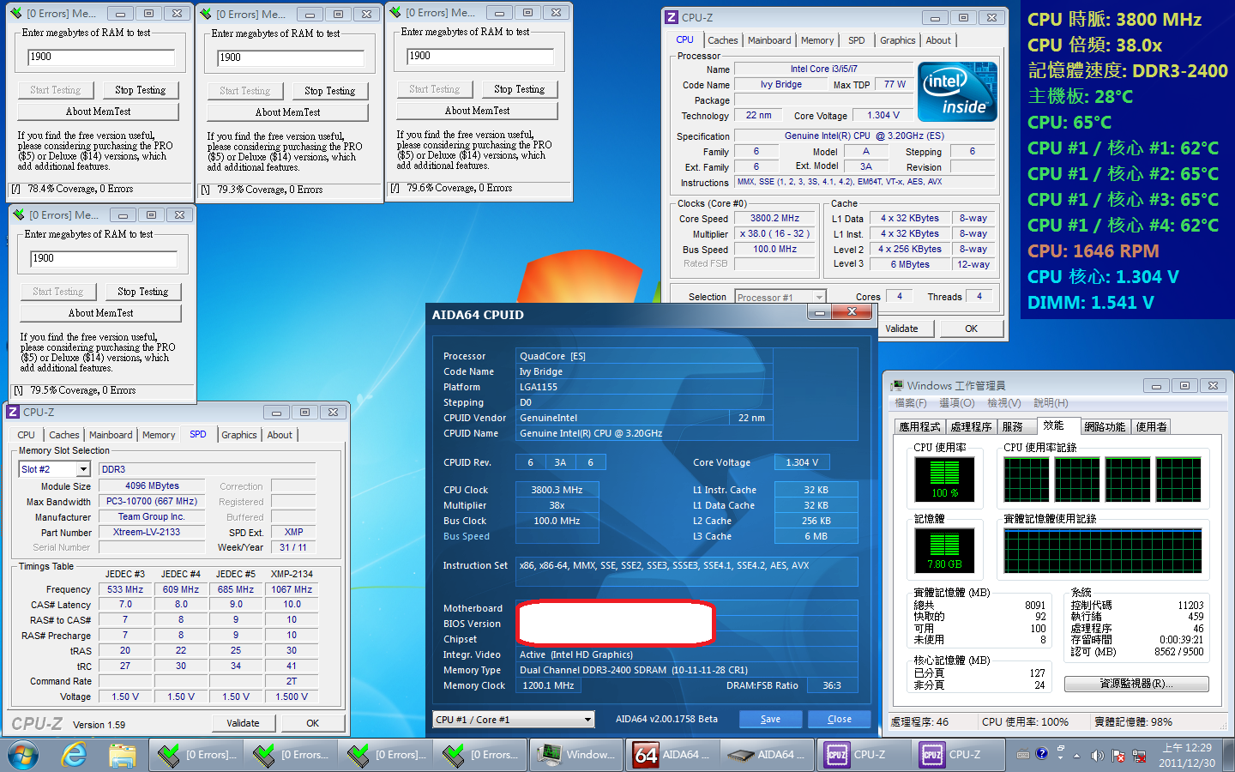Open Slot #2 memory slot dropdown
This screenshot has width=1235, height=772.
(54, 469)
